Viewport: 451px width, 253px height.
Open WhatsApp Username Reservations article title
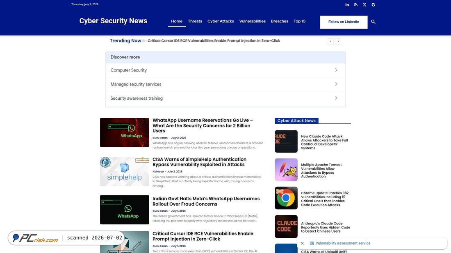203,125
